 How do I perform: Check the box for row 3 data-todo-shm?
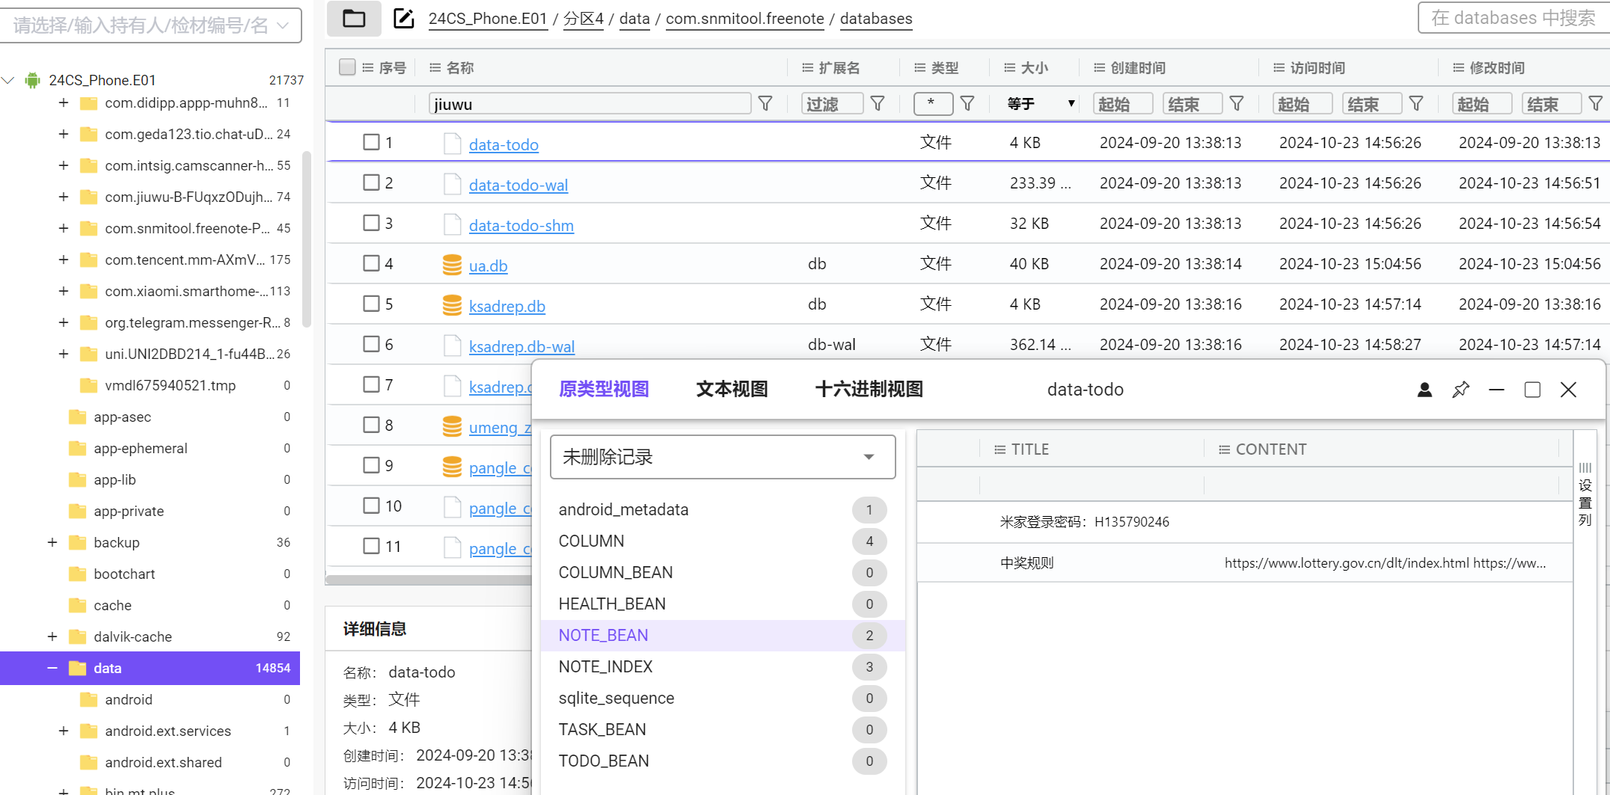click(x=371, y=223)
